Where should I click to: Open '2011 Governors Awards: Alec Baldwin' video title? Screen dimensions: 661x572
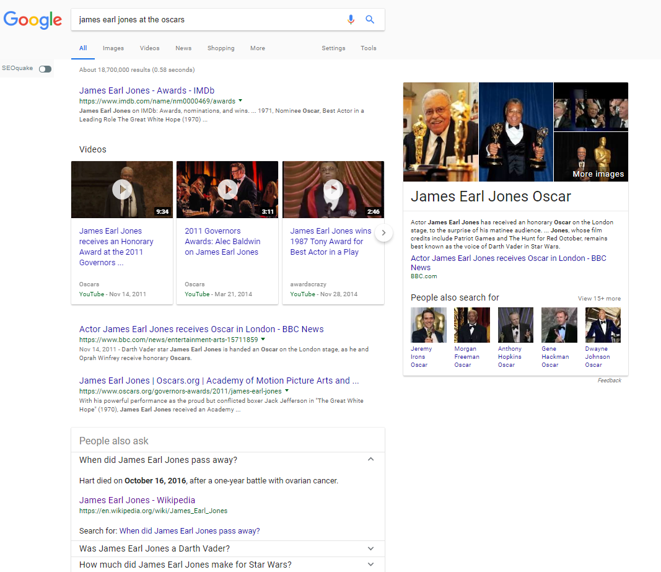click(x=222, y=241)
